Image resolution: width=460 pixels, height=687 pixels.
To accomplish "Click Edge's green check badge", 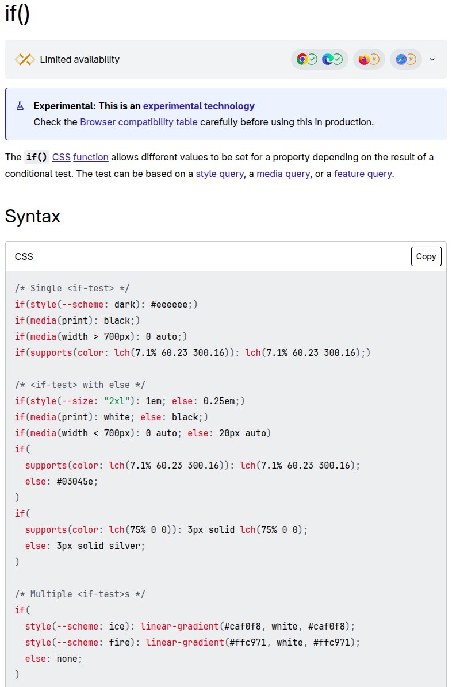I will point(339,59).
